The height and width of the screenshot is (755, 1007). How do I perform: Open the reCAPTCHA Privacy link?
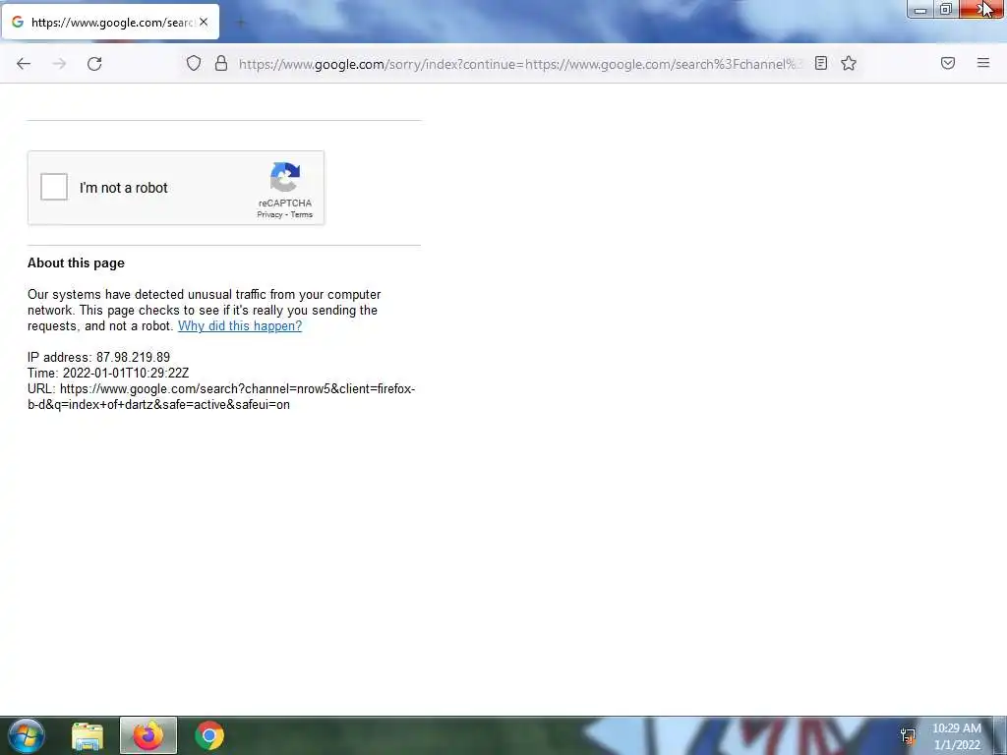[x=269, y=214]
